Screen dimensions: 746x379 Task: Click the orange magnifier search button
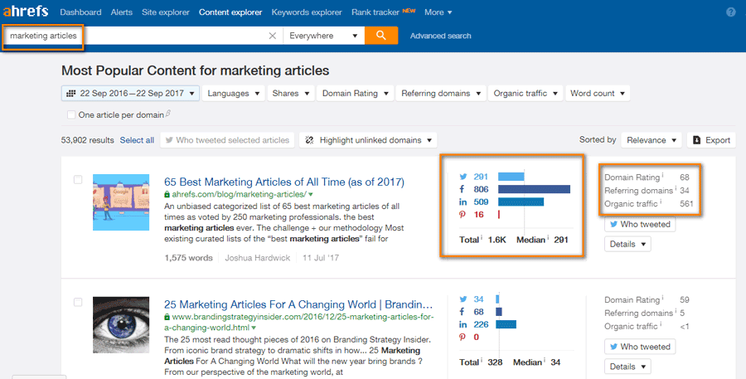381,36
